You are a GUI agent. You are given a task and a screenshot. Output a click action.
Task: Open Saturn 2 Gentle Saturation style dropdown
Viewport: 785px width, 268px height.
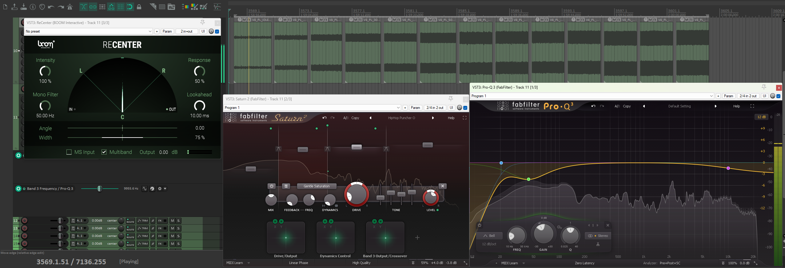point(317,186)
